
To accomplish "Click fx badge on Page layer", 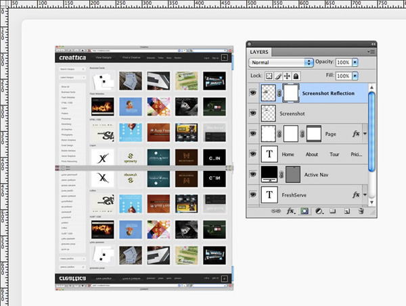I will pos(356,134).
